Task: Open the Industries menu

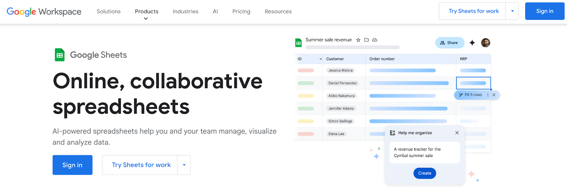Action: 186,11
